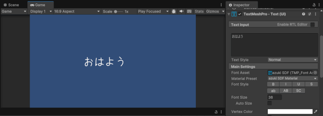This screenshot has height=116, width=323.
Task: Toggle the Stats button
Action: 199,12
